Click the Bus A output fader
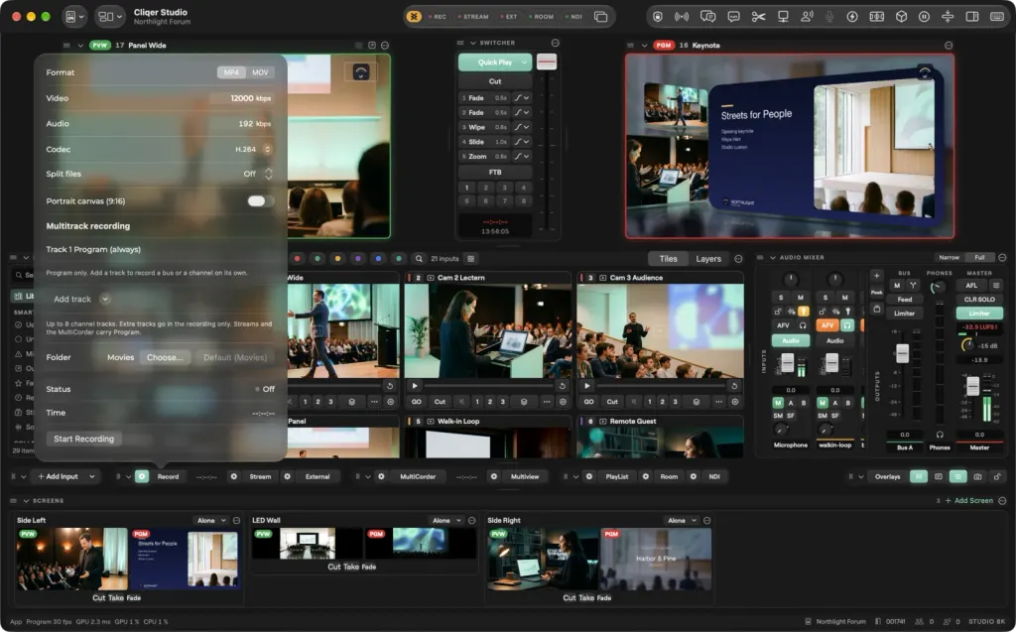This screenshot has width=1016, height=632. click(x=902, y=354)
